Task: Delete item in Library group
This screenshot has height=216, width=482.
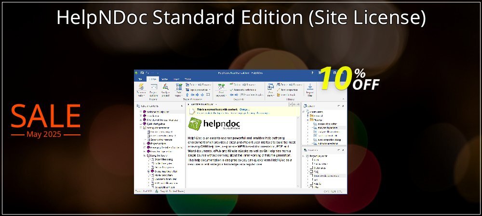Action: pyautogui.click(x=282, y=85)
